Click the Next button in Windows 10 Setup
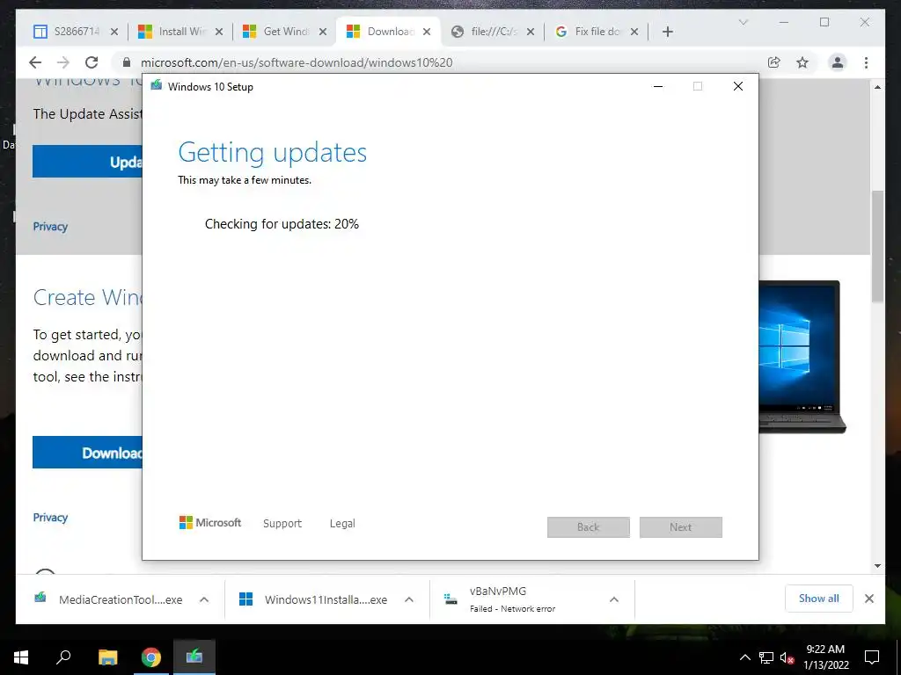Screen dimensions: 901x675 [x=681, y=527]
